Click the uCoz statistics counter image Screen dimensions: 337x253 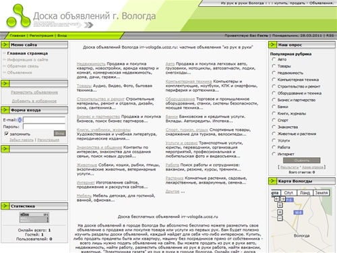(34, 217)
